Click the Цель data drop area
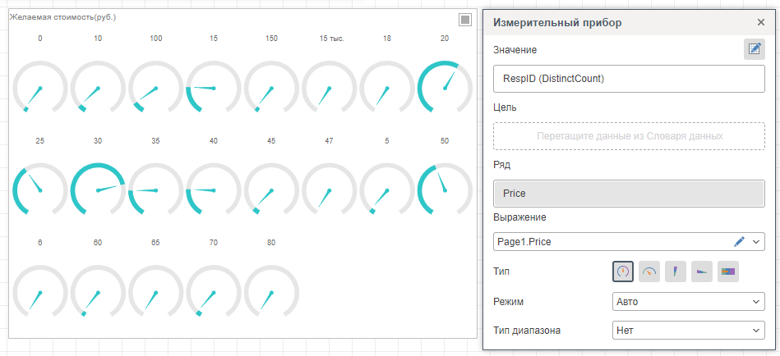The width and height of the screenshot is (780, 356). [x=629, y=136]
